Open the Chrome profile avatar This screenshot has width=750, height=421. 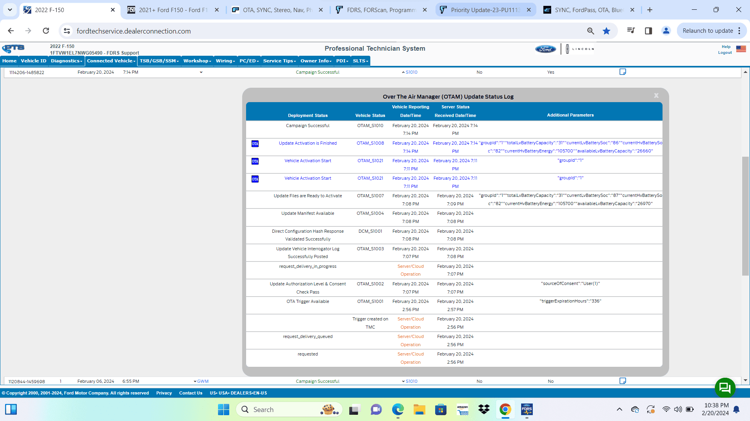pyautogui.click(x=666, y=31)
